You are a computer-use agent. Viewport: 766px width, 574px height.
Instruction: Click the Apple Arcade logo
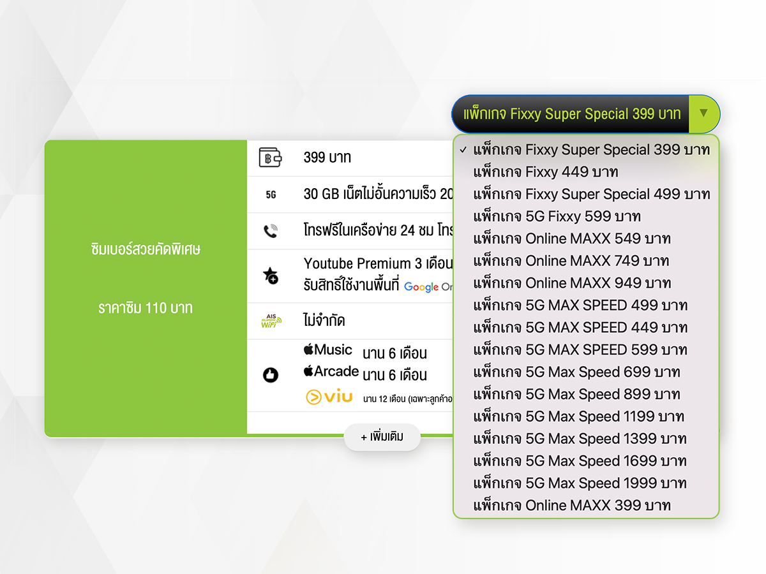pos(331,371)
